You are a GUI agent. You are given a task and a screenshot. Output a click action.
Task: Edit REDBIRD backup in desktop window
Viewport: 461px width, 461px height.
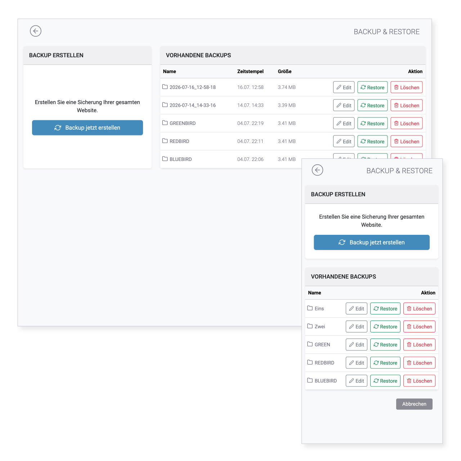pyautogui.click(x=344, y=142)
